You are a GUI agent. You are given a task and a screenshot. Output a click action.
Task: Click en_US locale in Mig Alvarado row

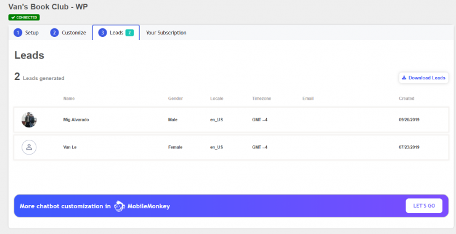pyautogui.click(x=216, y=119)
